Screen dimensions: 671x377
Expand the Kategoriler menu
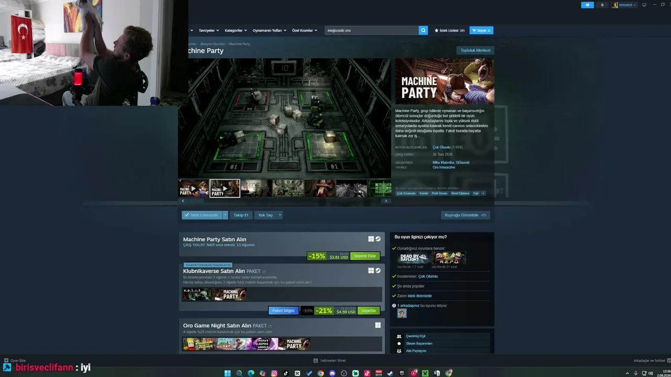(x=235, y=30)
